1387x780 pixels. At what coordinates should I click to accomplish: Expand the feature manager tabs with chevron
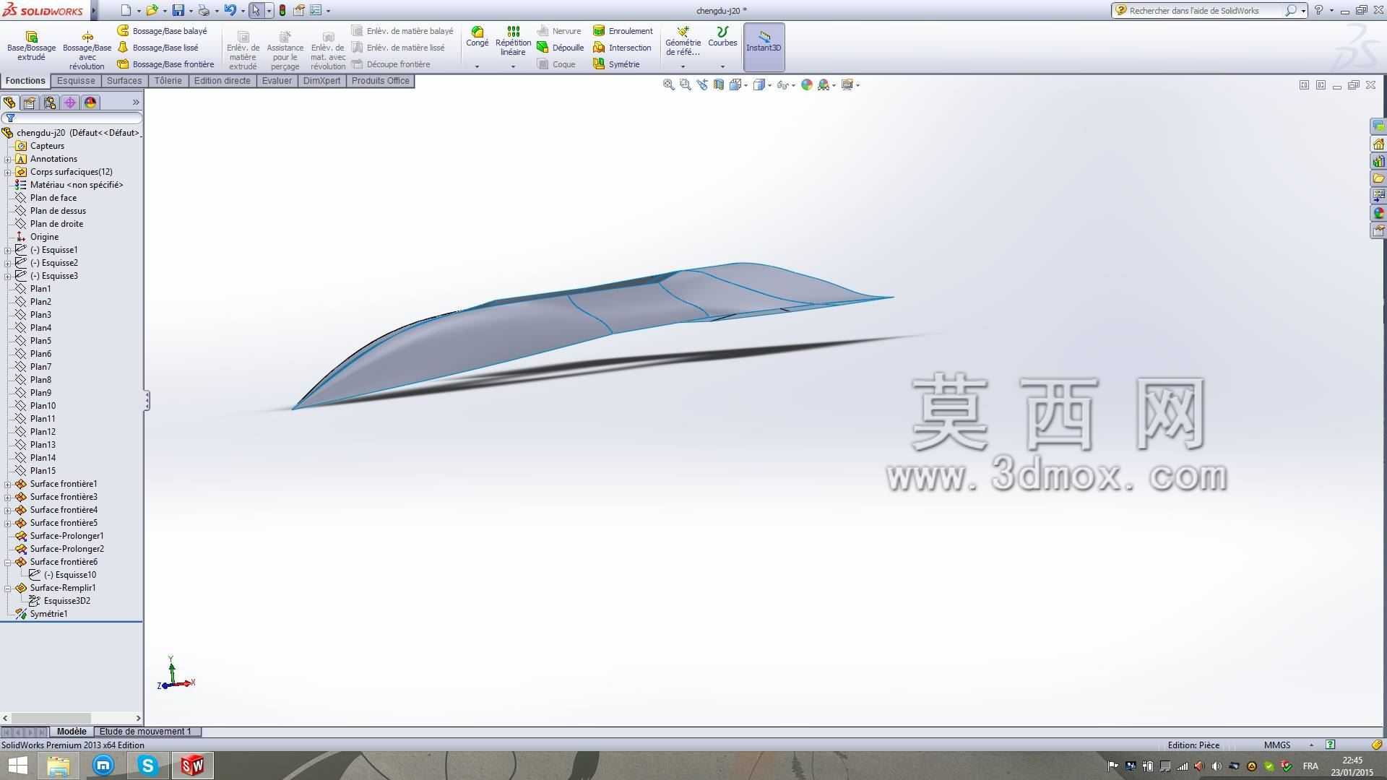point(136,103)
